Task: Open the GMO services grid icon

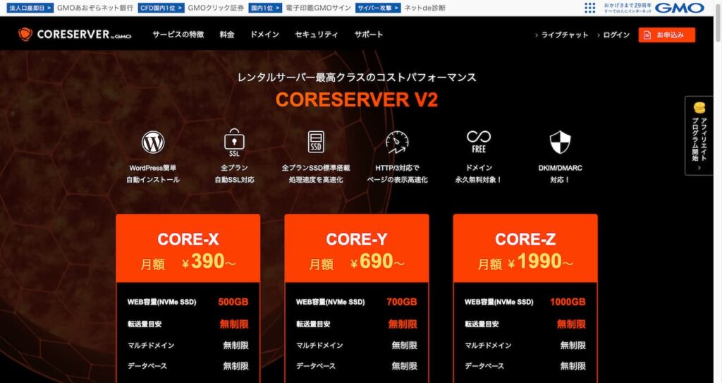Action: [x=590, y=8]
